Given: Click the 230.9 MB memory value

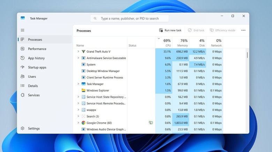Looking at the screenshot, I should click(x=182, y=58).
